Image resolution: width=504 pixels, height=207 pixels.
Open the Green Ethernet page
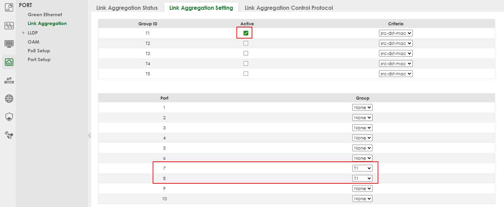(x=45, y=14)
